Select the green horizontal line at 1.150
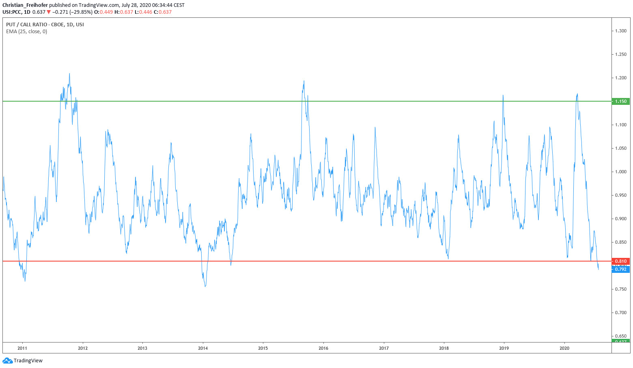Screen dimensions: 633x368 tap(284, 101)
